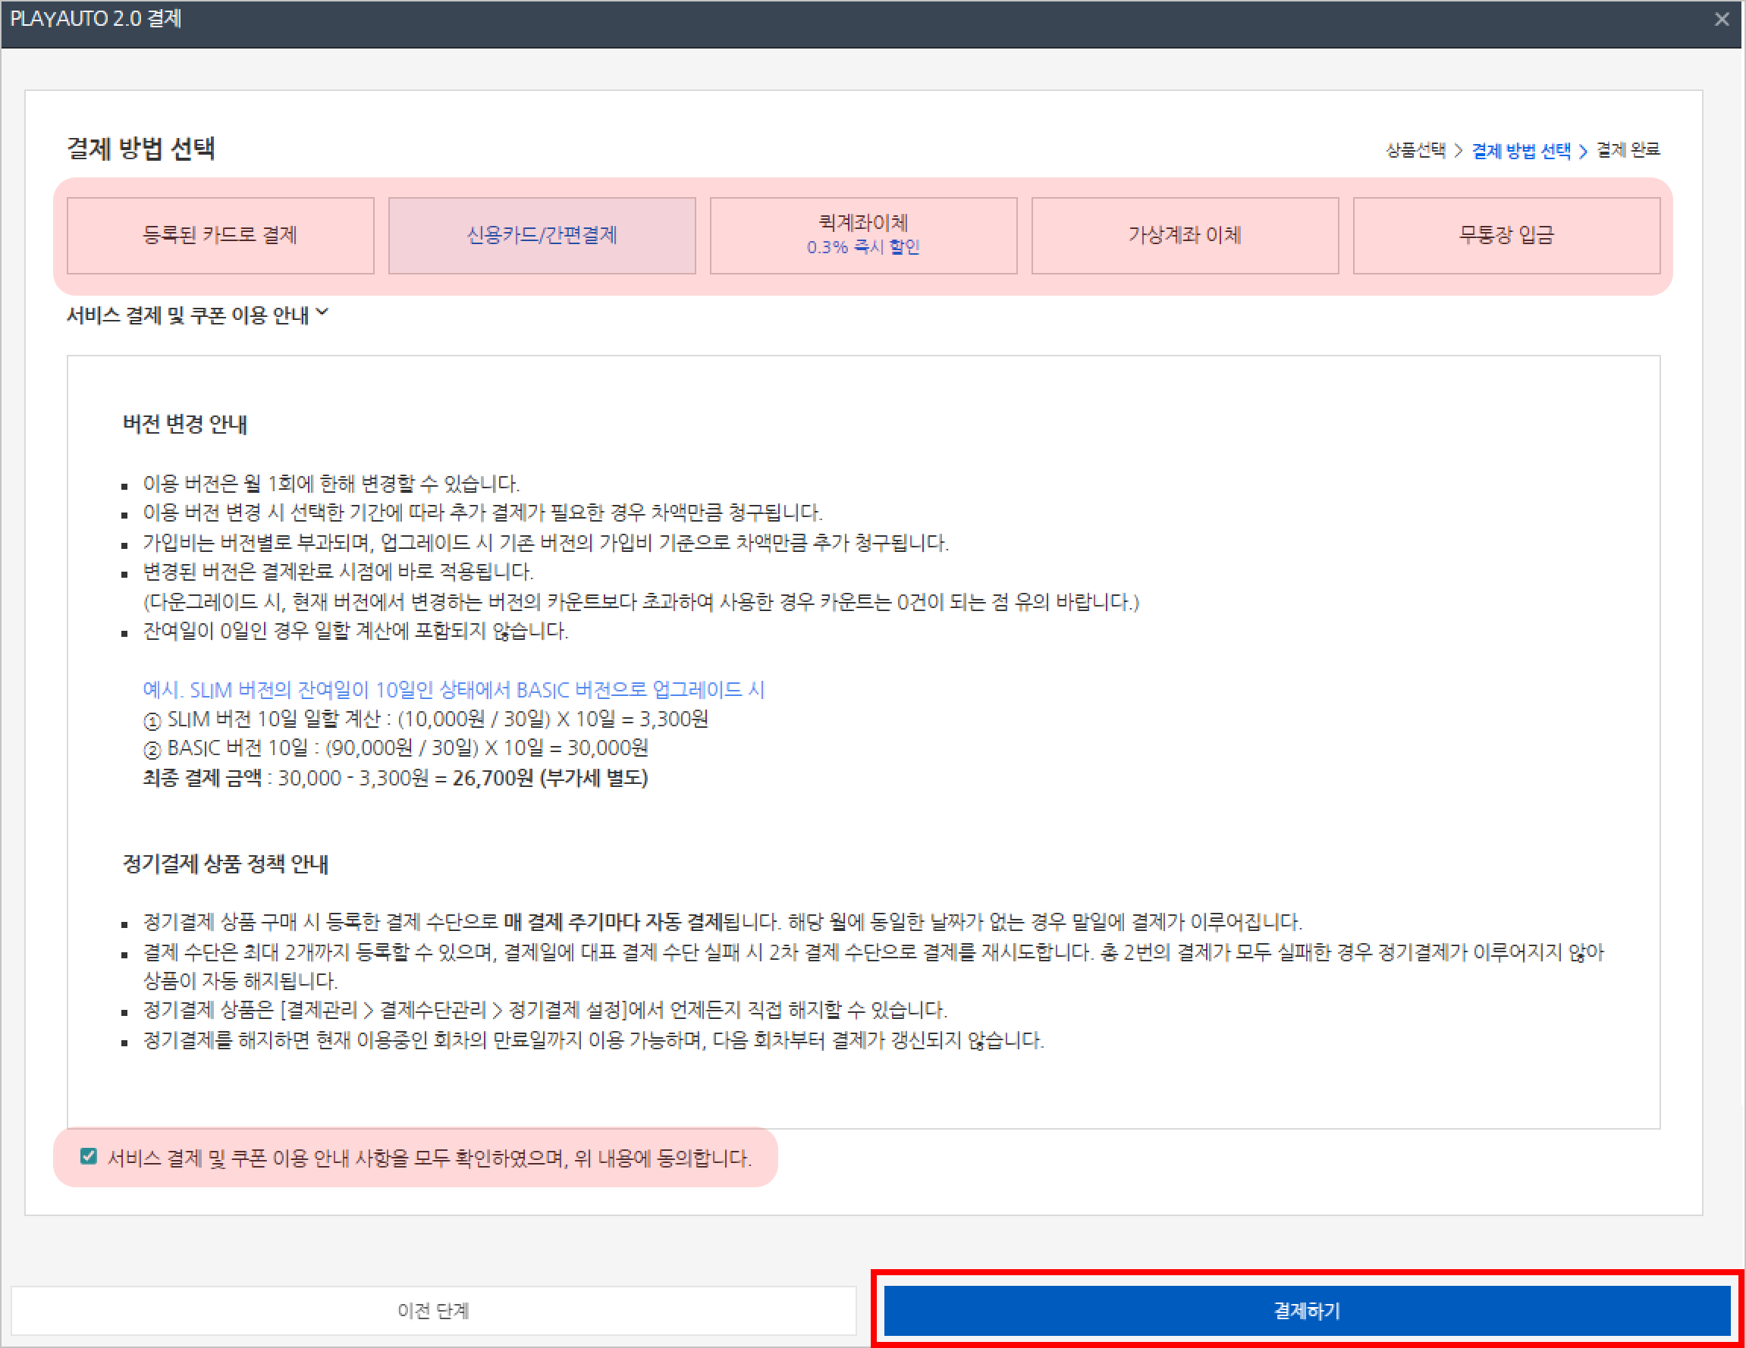The image size is (1746, 1348).
Task: Click 상품선택 breadcrumb step
Action: click(x=1415, y=150)
